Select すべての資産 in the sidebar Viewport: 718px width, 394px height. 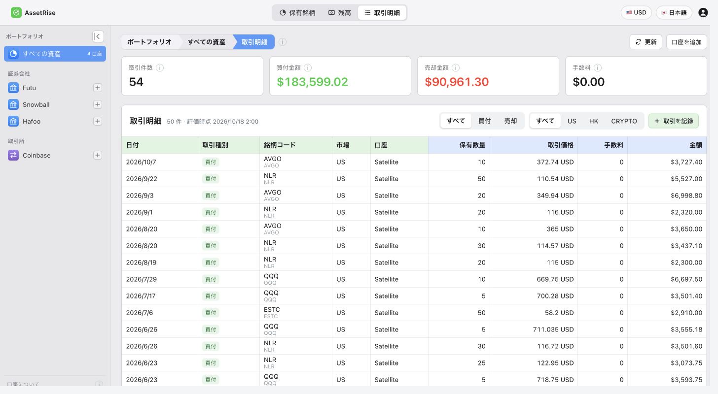[x=55, y=54]
